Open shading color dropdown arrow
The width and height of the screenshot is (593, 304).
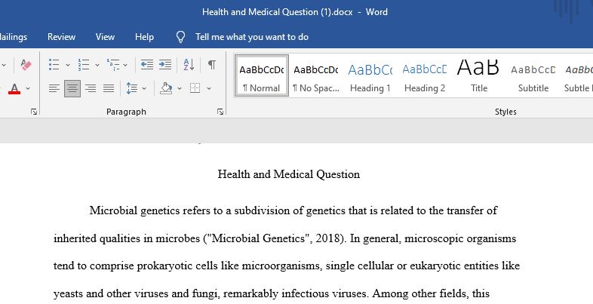180,88
